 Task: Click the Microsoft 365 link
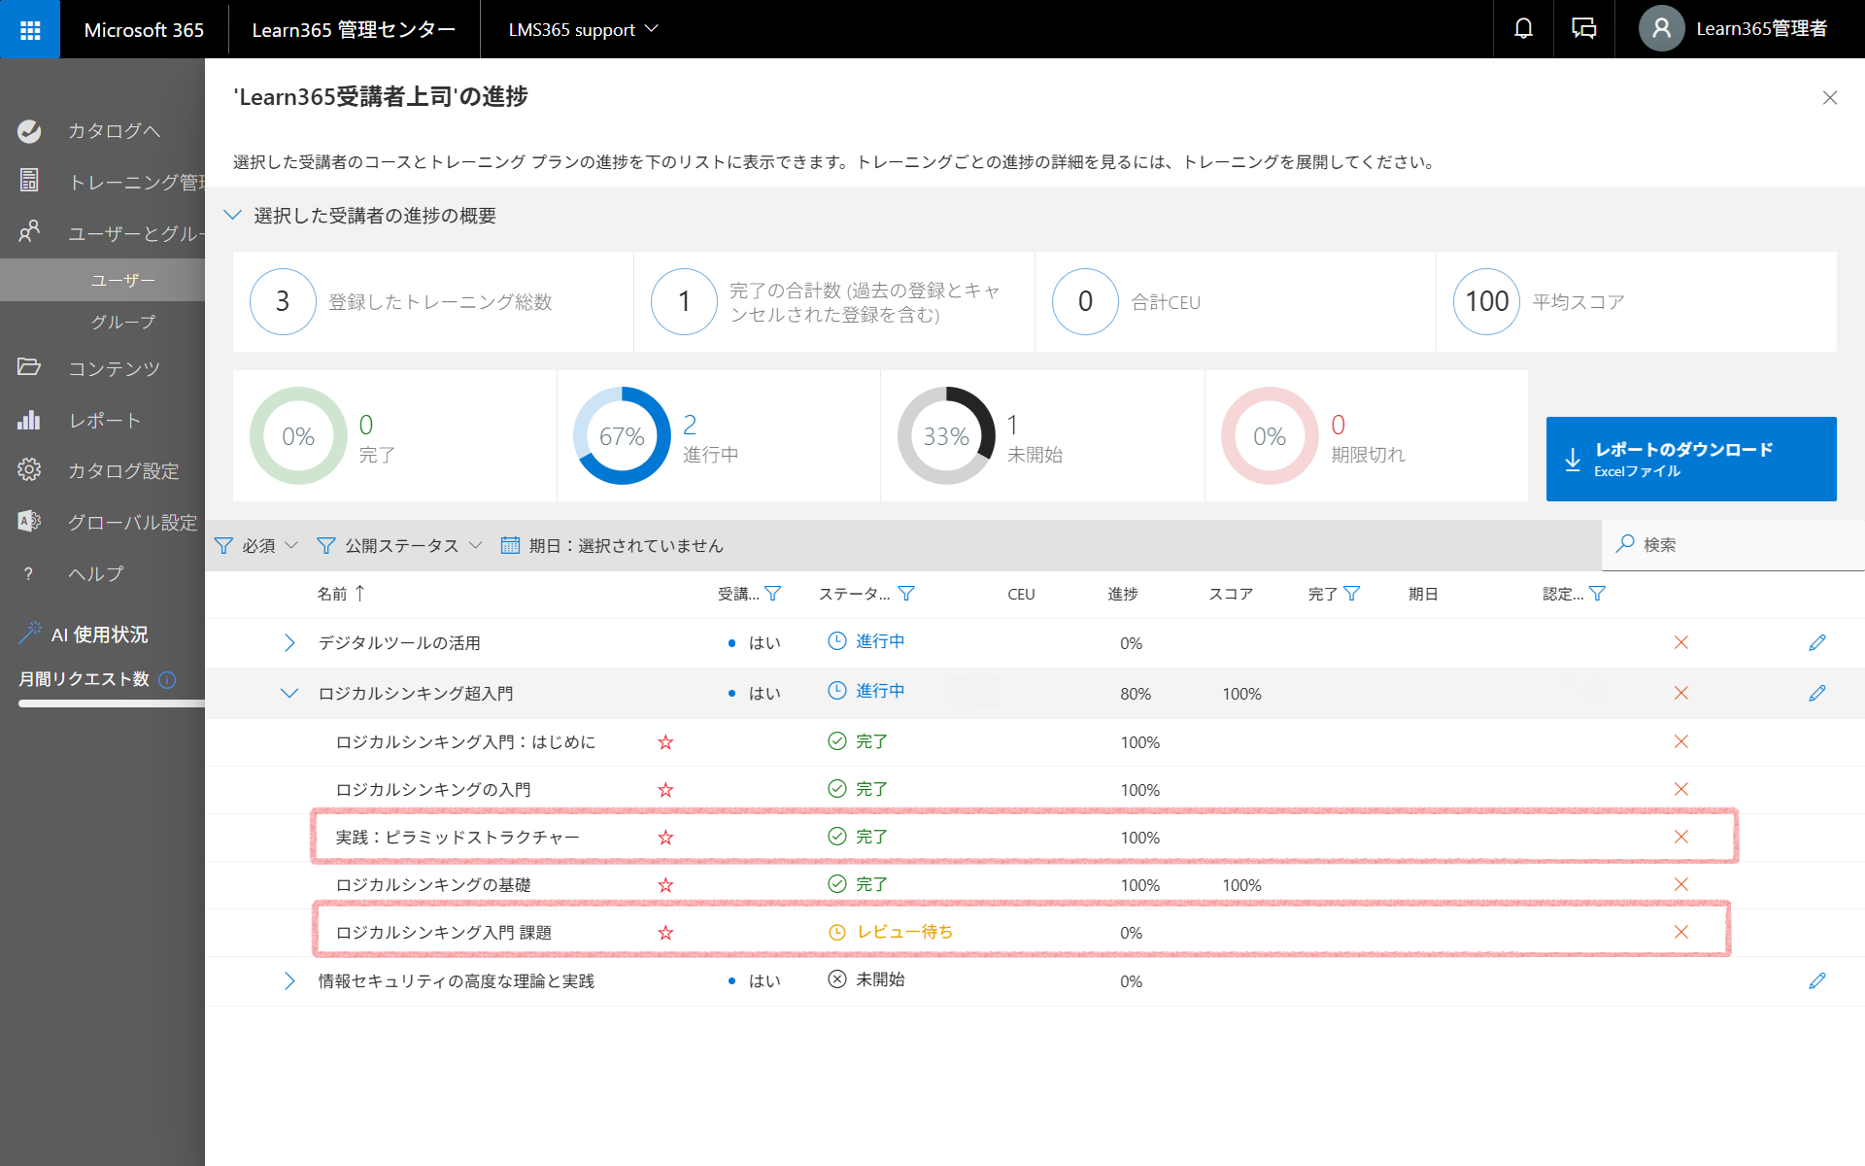click(x=144, y=30)
